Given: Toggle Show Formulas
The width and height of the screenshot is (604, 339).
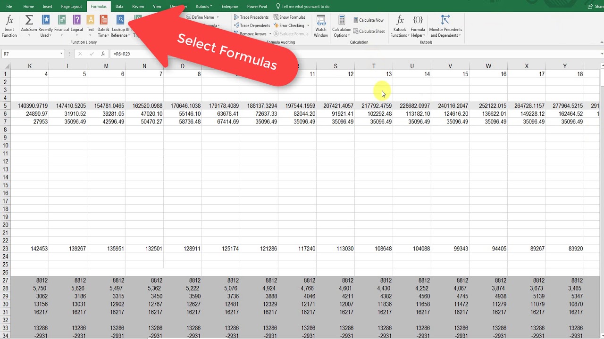Looking at the screenshot, I should [289, 17].
